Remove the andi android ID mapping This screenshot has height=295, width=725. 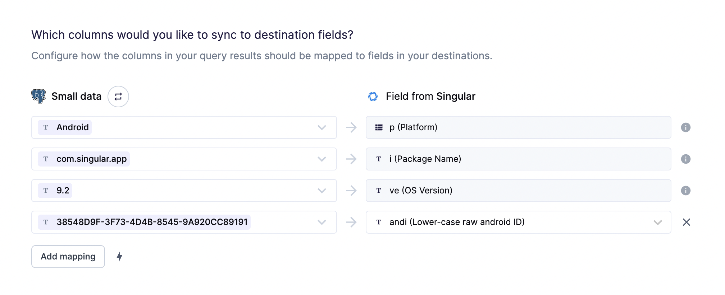(x=686, y=222)
